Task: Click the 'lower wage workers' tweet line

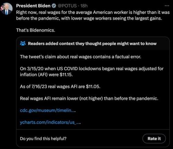Action: pos(89,18)
